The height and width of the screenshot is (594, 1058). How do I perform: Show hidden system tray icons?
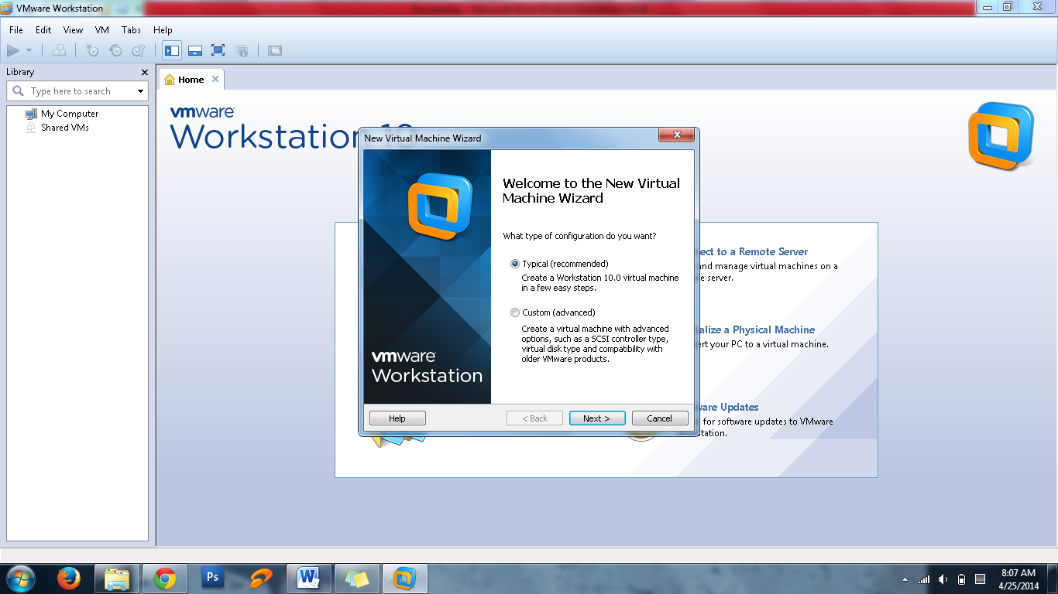coord(905,579)
